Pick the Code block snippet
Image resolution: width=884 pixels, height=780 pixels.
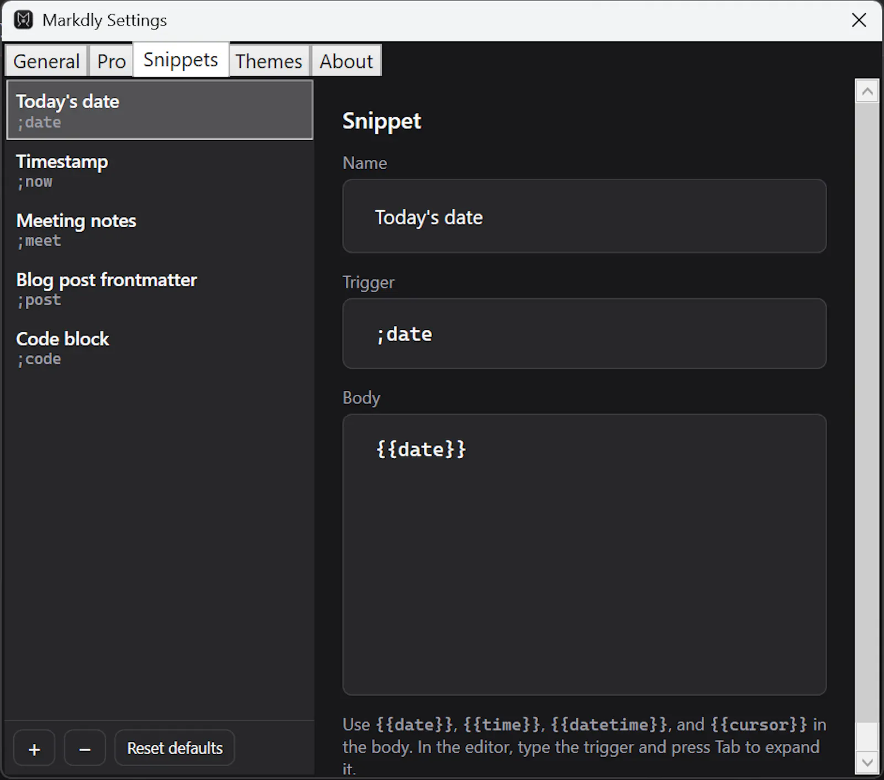point(160,347)
